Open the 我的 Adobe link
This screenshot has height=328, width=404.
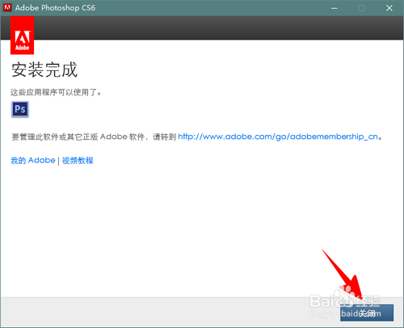[x=33, y=161]
